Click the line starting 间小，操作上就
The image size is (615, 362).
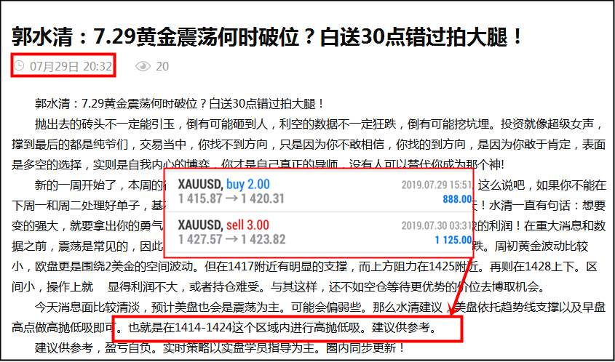[x=278, y=288]
